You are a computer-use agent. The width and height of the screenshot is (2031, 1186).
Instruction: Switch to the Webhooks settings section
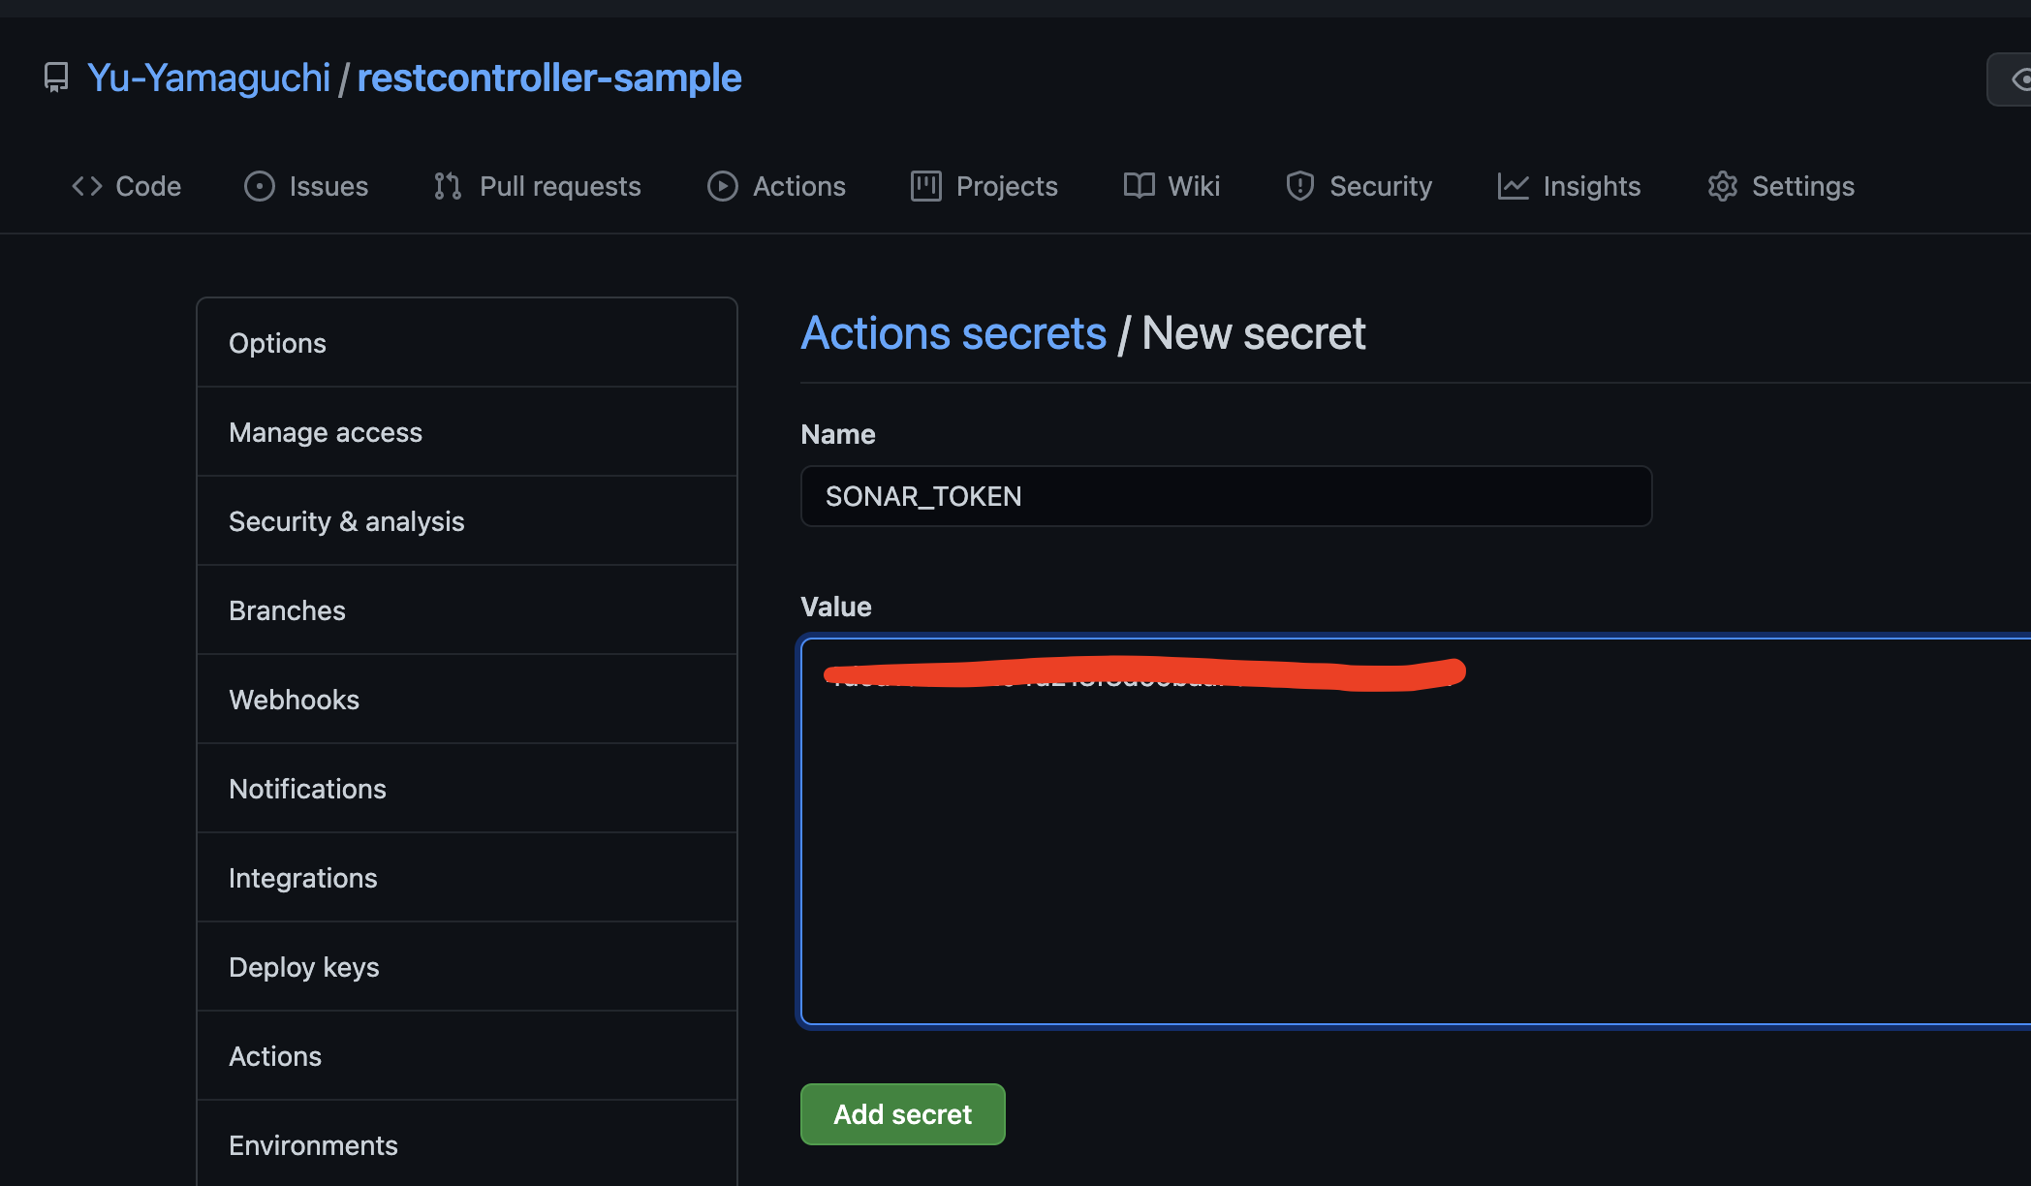294,699
